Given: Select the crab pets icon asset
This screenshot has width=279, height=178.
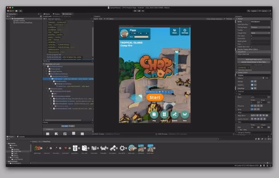Looking at the screenshot, I should [x=103, y=148].
